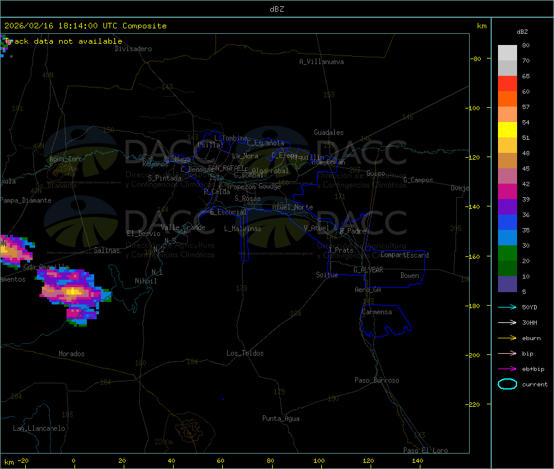
Task: Click the El_Desvio map label
Action: 143,234
